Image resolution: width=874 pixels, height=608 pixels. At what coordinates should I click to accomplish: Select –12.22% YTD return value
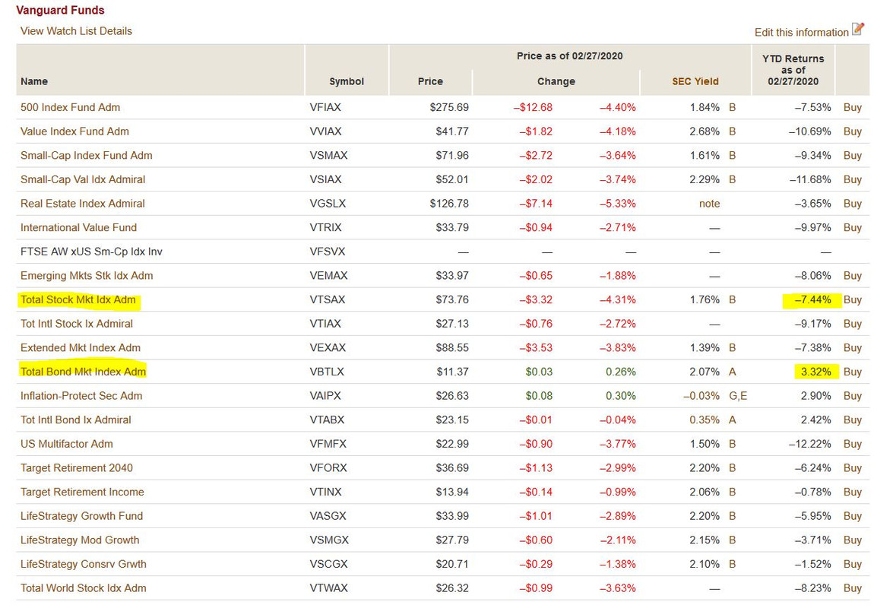click(810, 443)
